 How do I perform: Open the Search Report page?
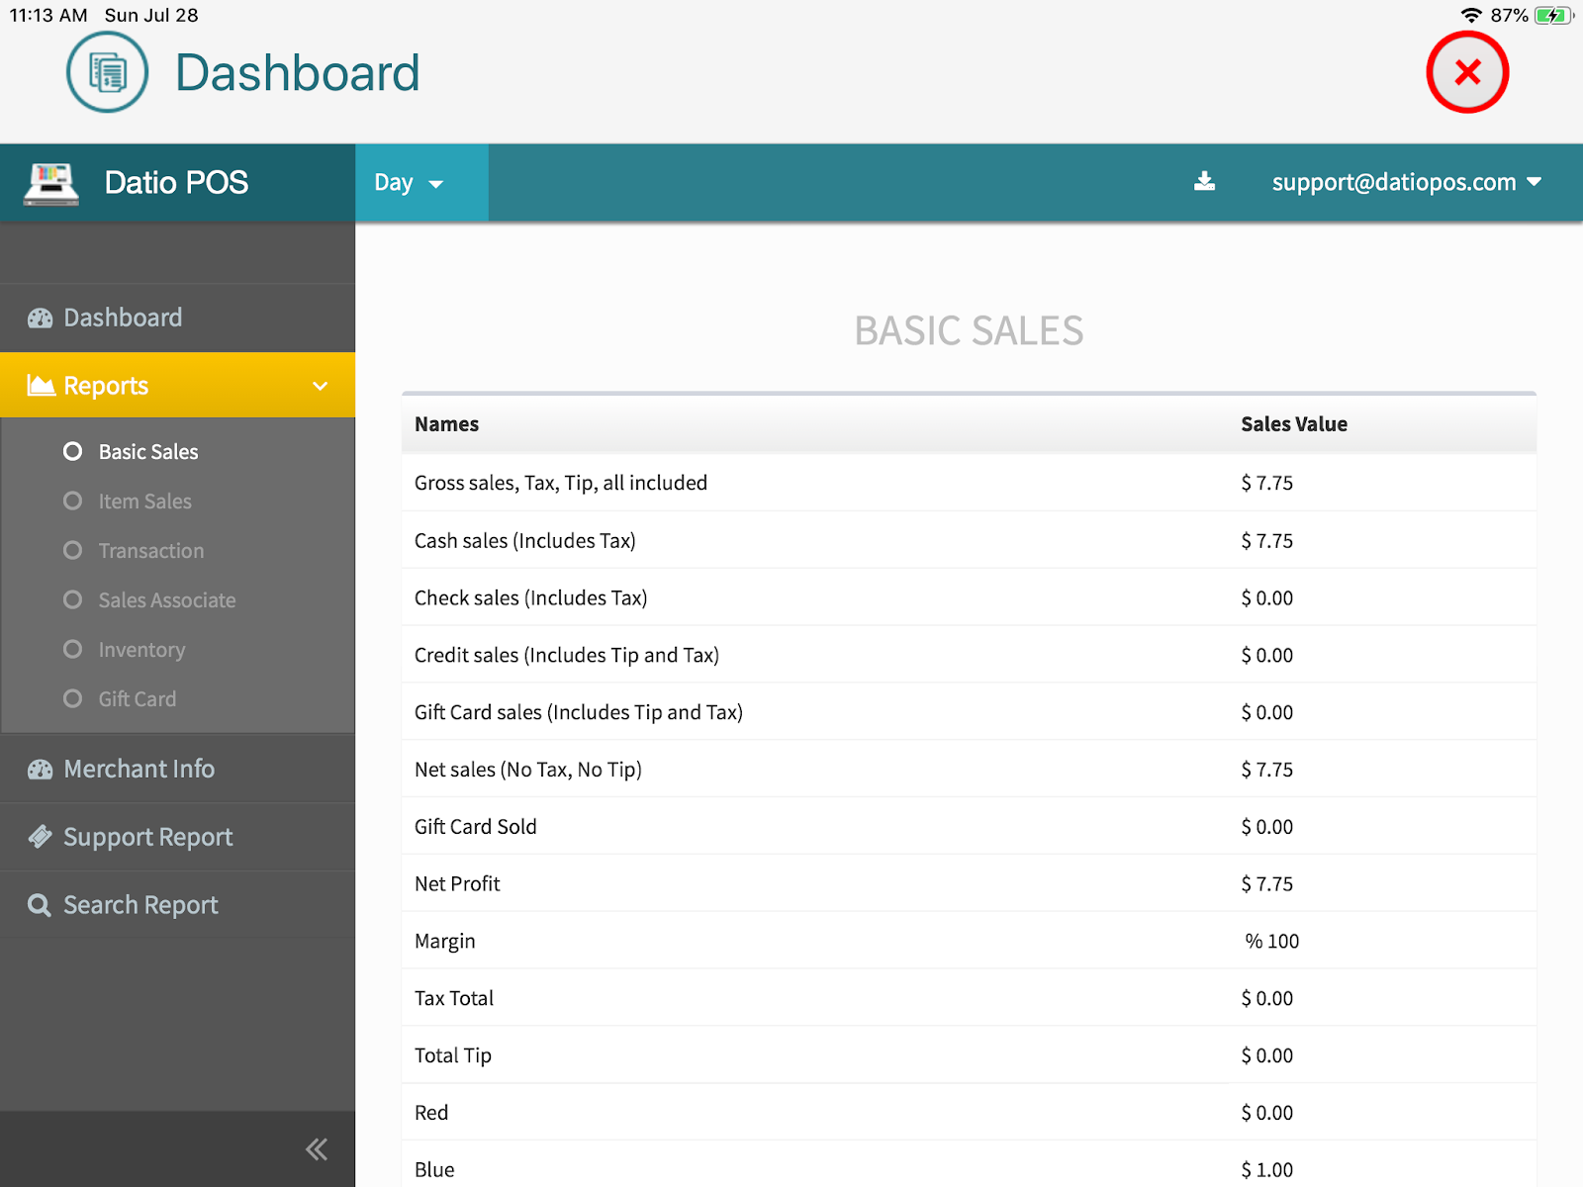click(x=140, y=904)
